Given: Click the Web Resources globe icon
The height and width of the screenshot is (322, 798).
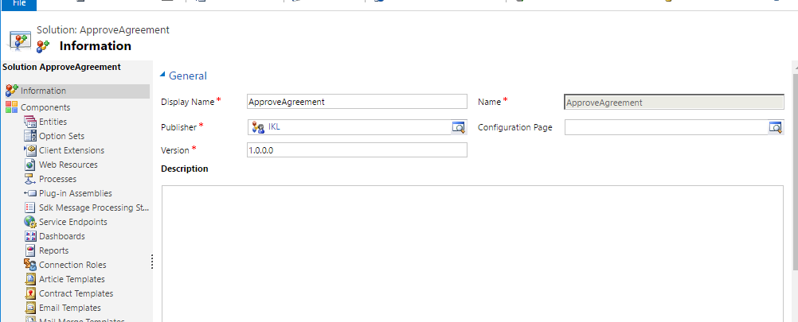Looking at the screenshot, I should click(30, 165).
